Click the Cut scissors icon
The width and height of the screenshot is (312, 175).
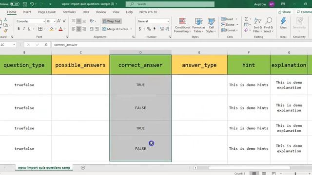(5, 19)
